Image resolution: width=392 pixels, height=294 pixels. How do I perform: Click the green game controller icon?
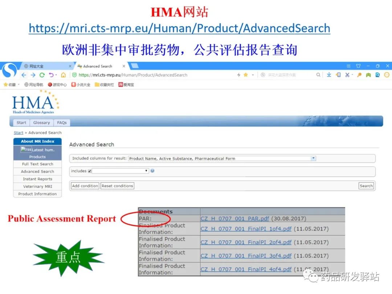coord(368,75)
